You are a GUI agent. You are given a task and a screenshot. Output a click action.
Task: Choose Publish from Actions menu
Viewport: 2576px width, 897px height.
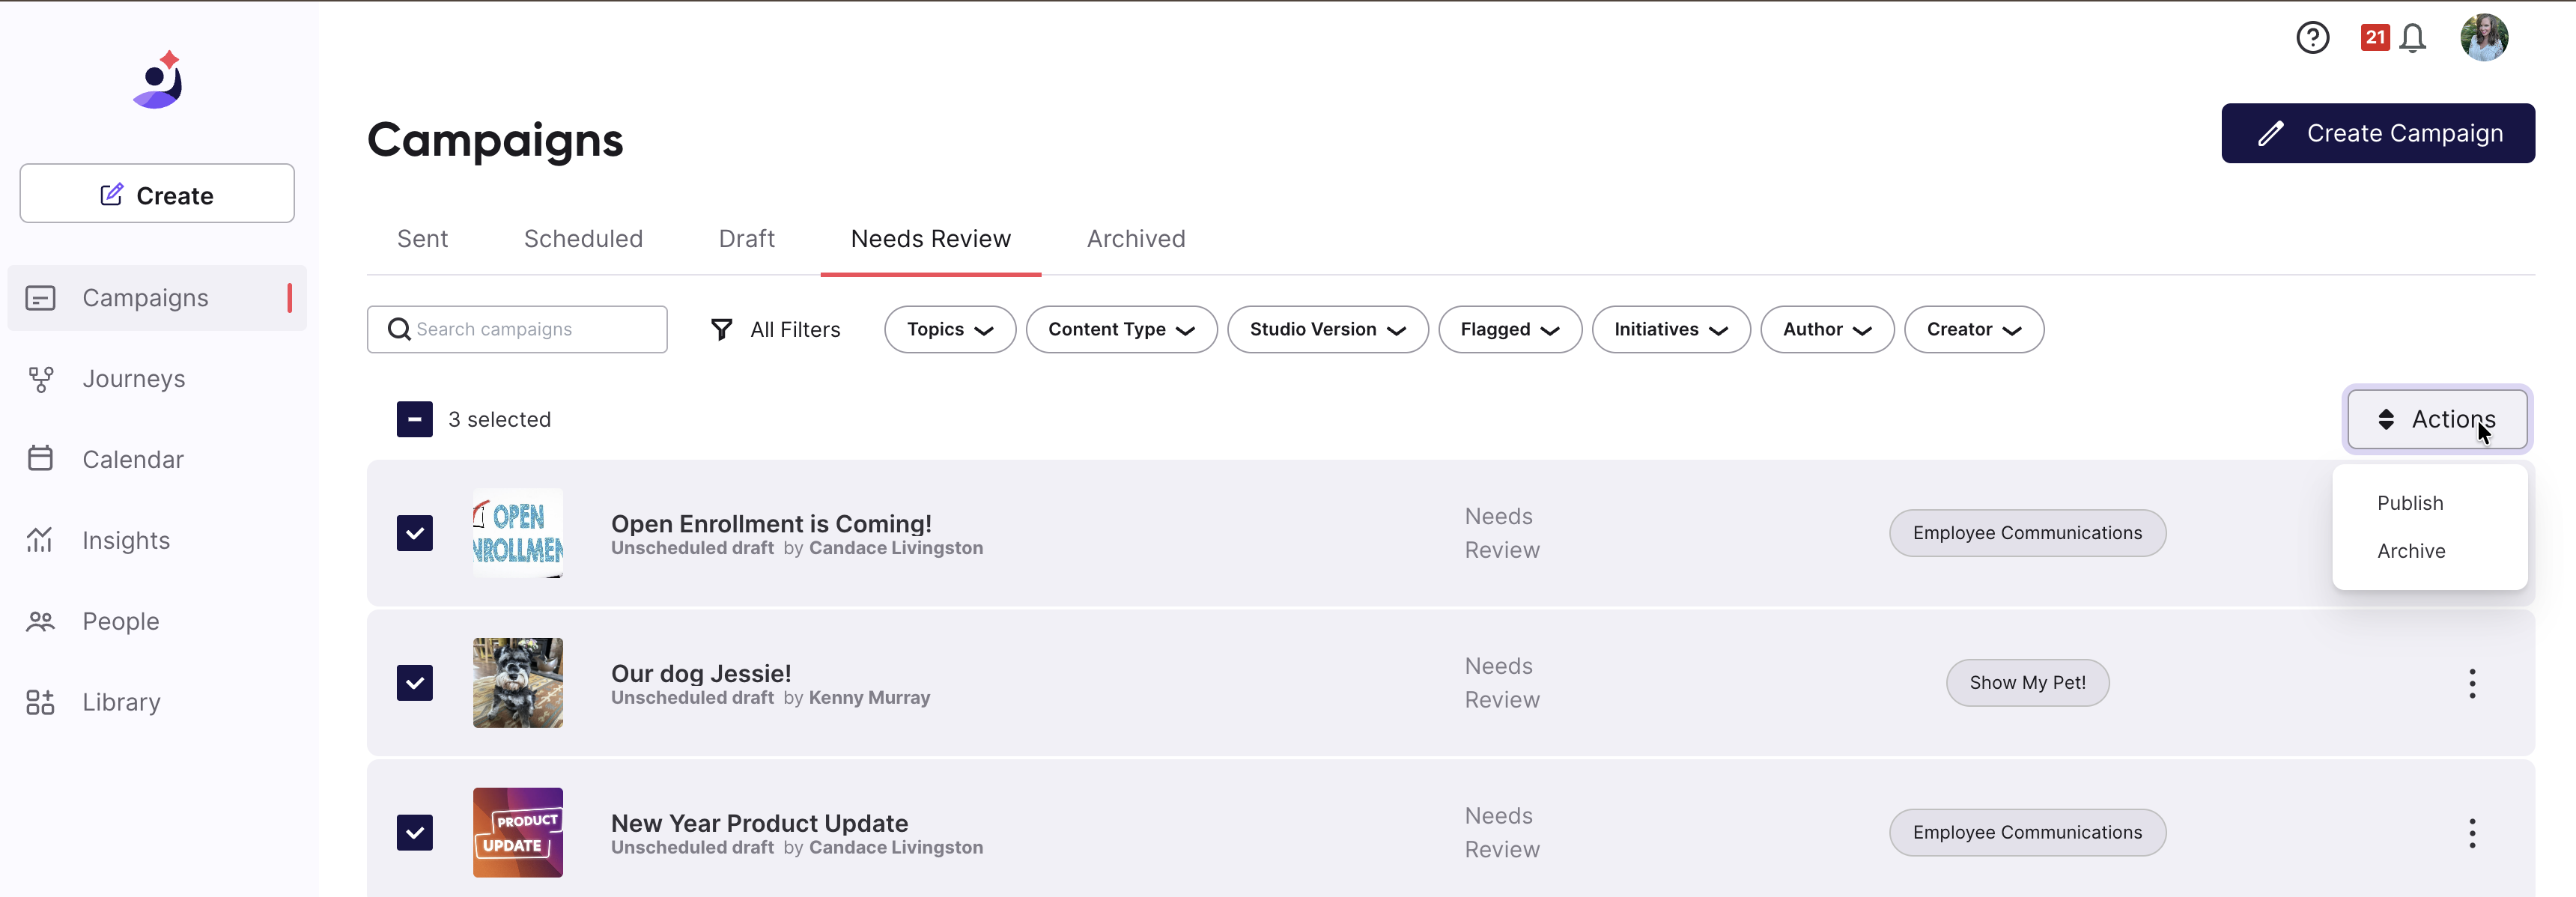click(2409, 503)
